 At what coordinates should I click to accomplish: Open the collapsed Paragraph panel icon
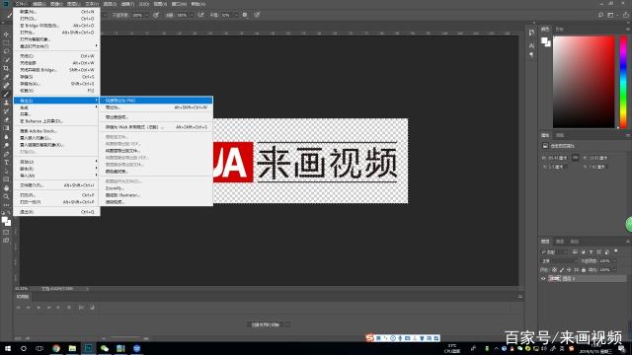pos(531,54)
